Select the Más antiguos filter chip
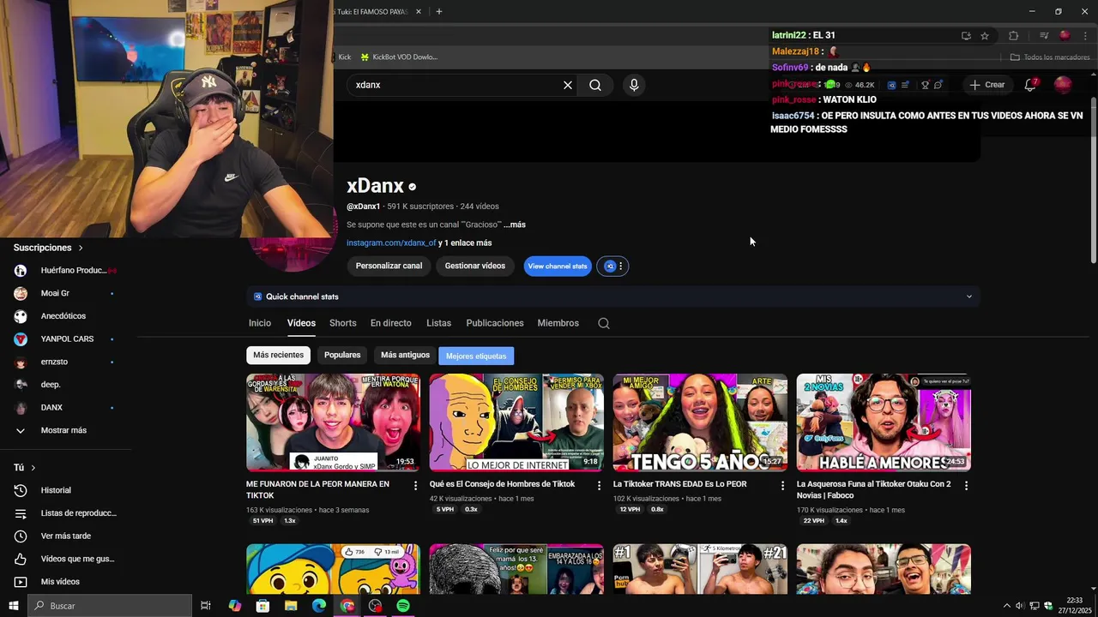 pyautogui.click(x=405, y=355)
